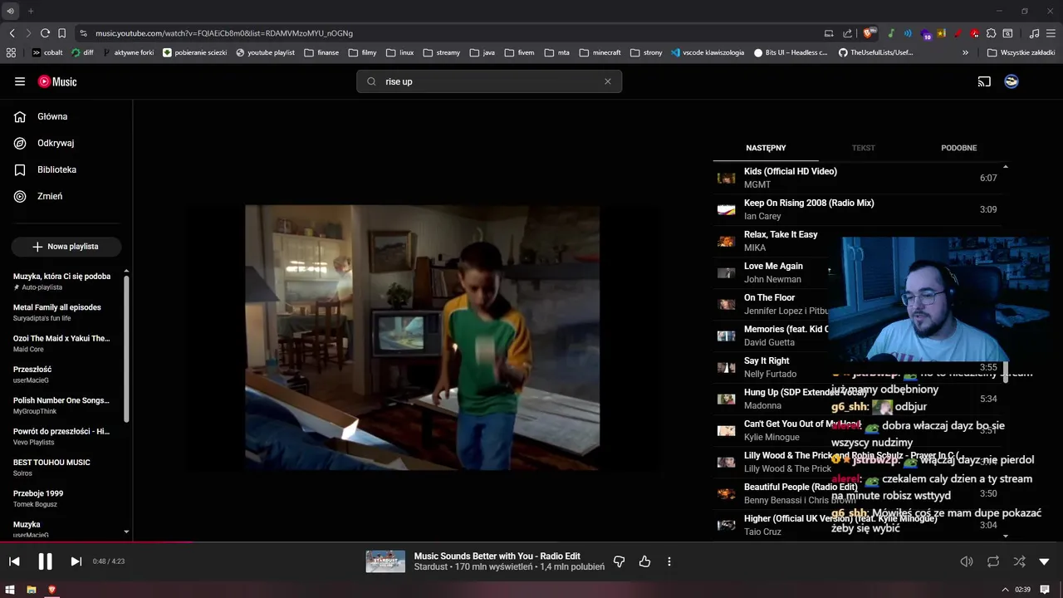Viewport: 1063px width, 598px height.
Task: Click the song progress bar
Action: click(x=531, y=542)
